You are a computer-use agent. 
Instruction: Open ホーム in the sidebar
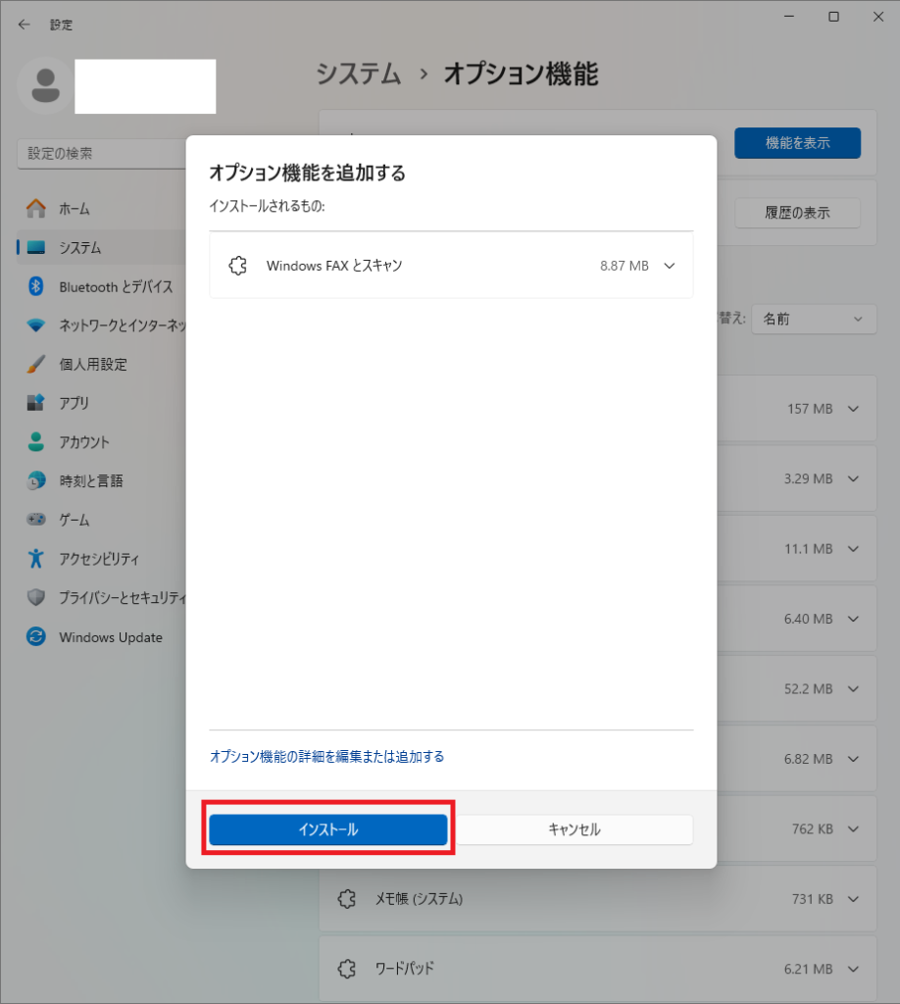tap(101, 209)
